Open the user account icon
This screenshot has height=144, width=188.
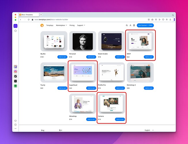(130, 25)
